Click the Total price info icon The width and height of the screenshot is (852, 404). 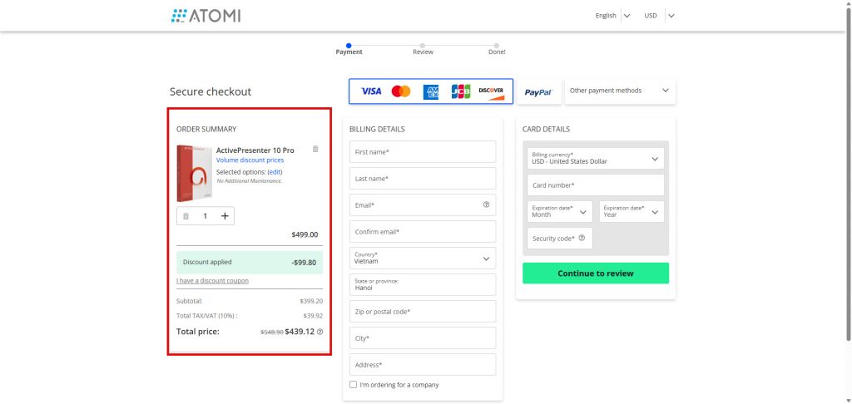point(319,332)
